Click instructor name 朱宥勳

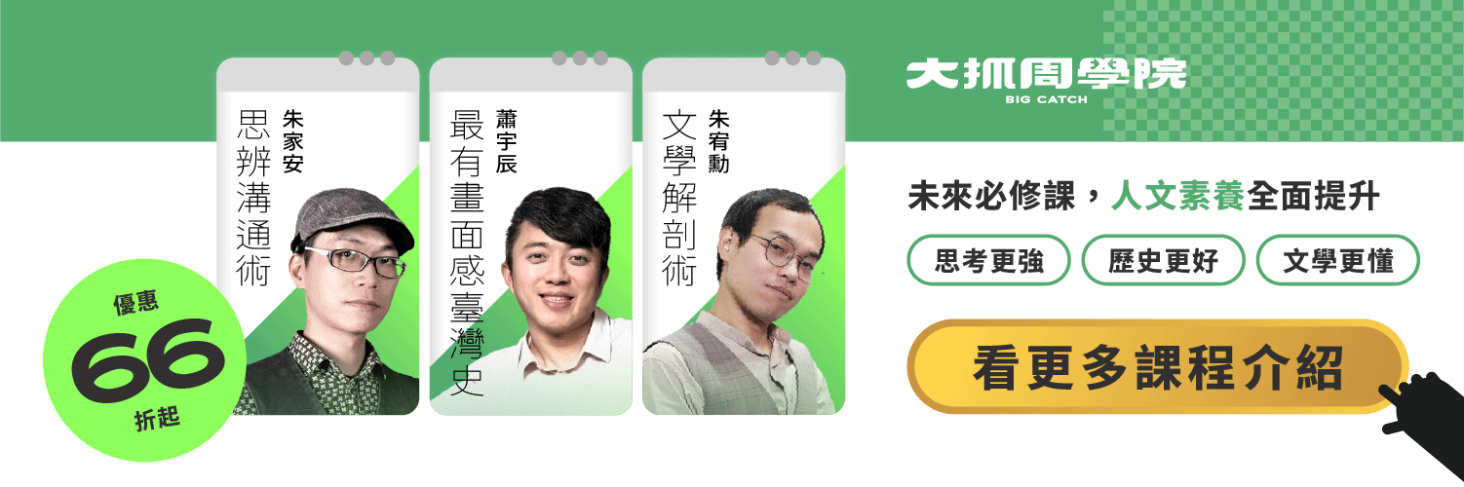pos(719,141)
